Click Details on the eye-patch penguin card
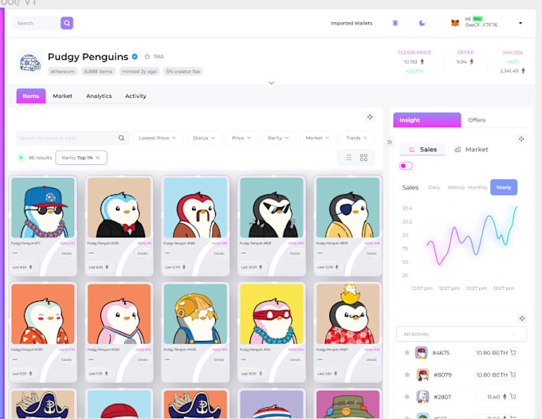Viewport: 542px width, 419px height. click(371, 253)
